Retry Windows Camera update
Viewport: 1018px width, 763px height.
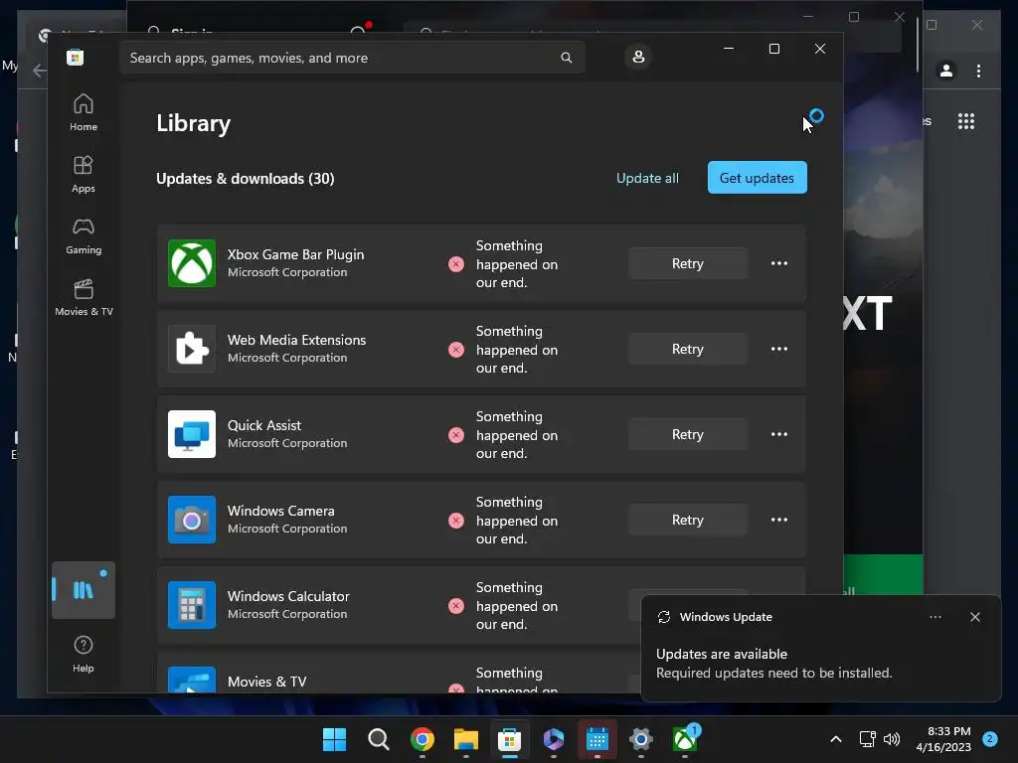688,520
